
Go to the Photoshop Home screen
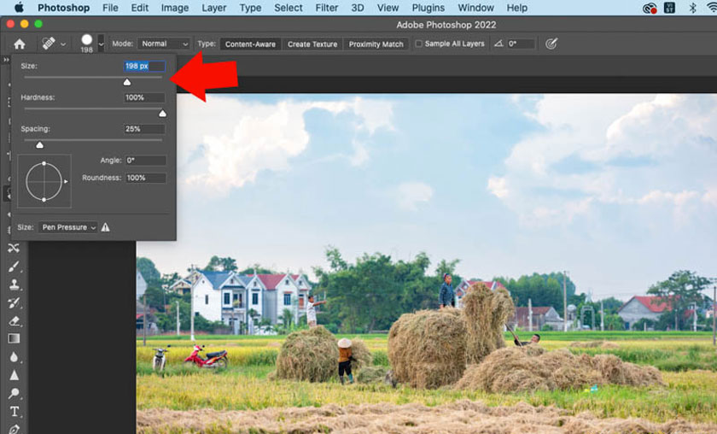point(19,44)
